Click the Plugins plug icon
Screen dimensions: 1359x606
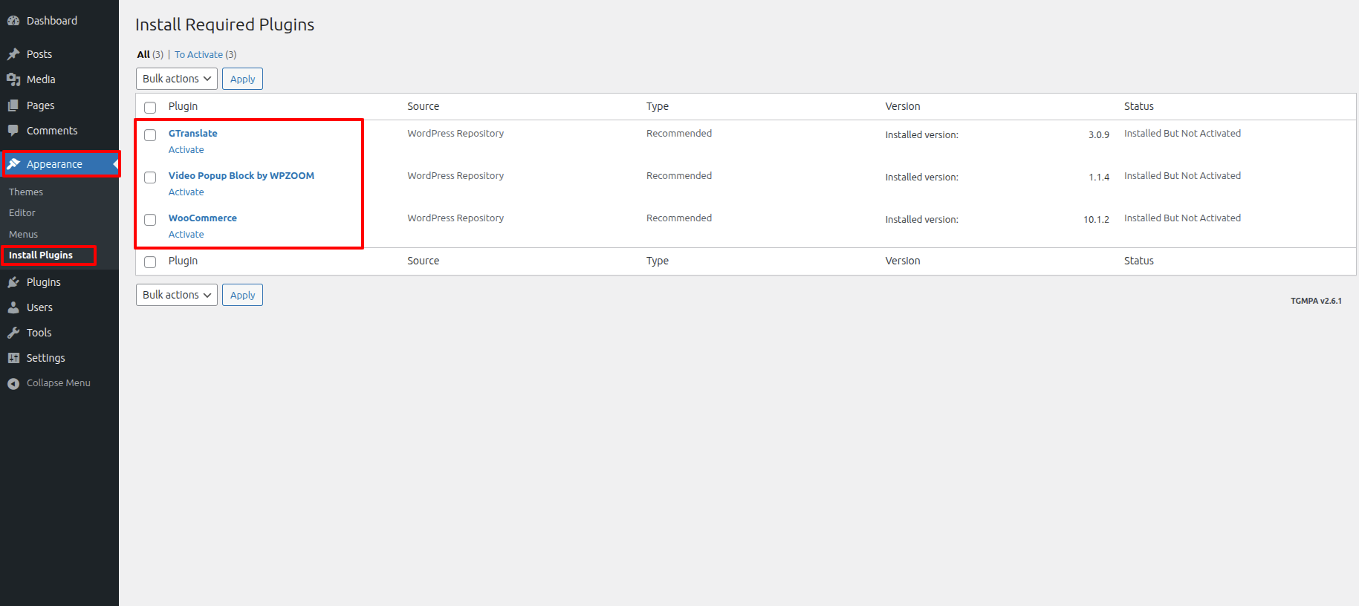point(13,282)
